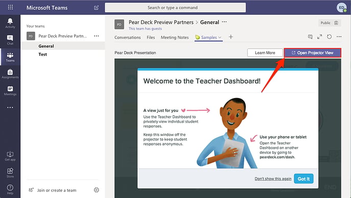351x198 pixels.
Task: Click the Got It button
Action: (303, 179)
